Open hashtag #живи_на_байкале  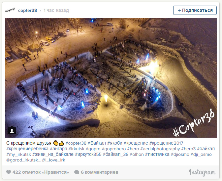tap(53, 155)
